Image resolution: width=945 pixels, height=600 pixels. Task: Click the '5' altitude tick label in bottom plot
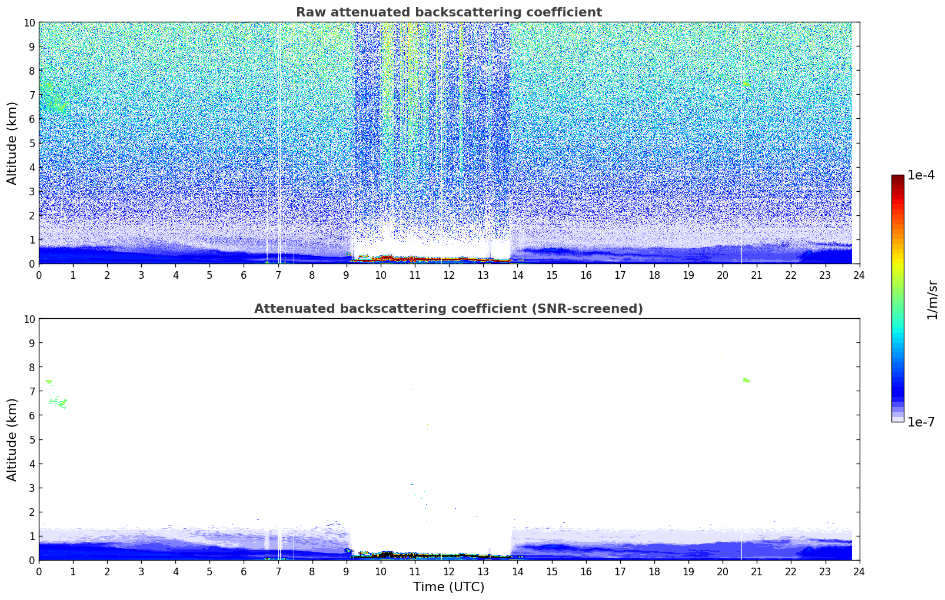click(x=32, y=439)
